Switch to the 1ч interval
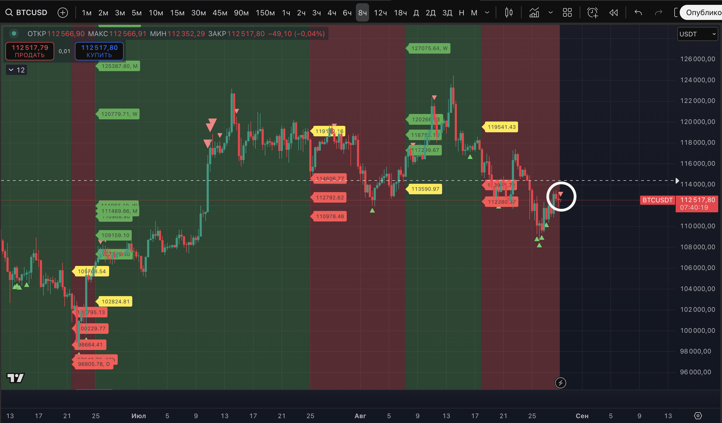This screenshot has width=722, height=423. [x=286, y=13]
